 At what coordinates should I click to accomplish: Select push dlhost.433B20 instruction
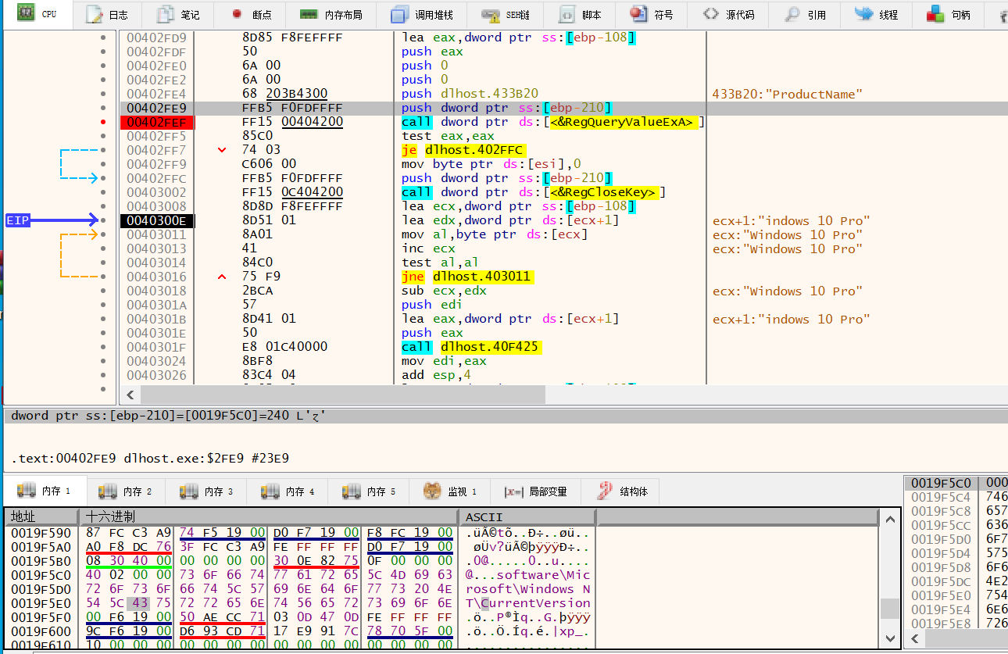click(470, 94)
